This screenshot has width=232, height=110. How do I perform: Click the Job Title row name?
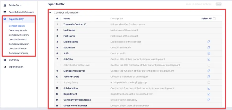point(68,59)
